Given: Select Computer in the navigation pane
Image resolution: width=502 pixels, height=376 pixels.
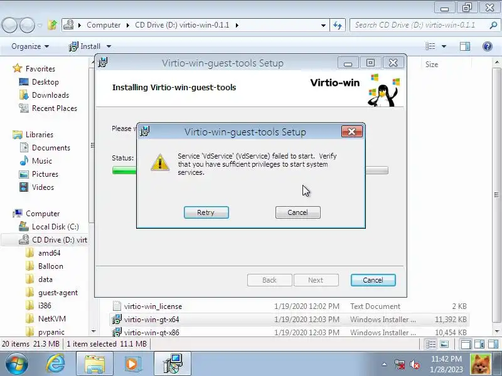Looking at the screenshot, I should click(36, 214).
